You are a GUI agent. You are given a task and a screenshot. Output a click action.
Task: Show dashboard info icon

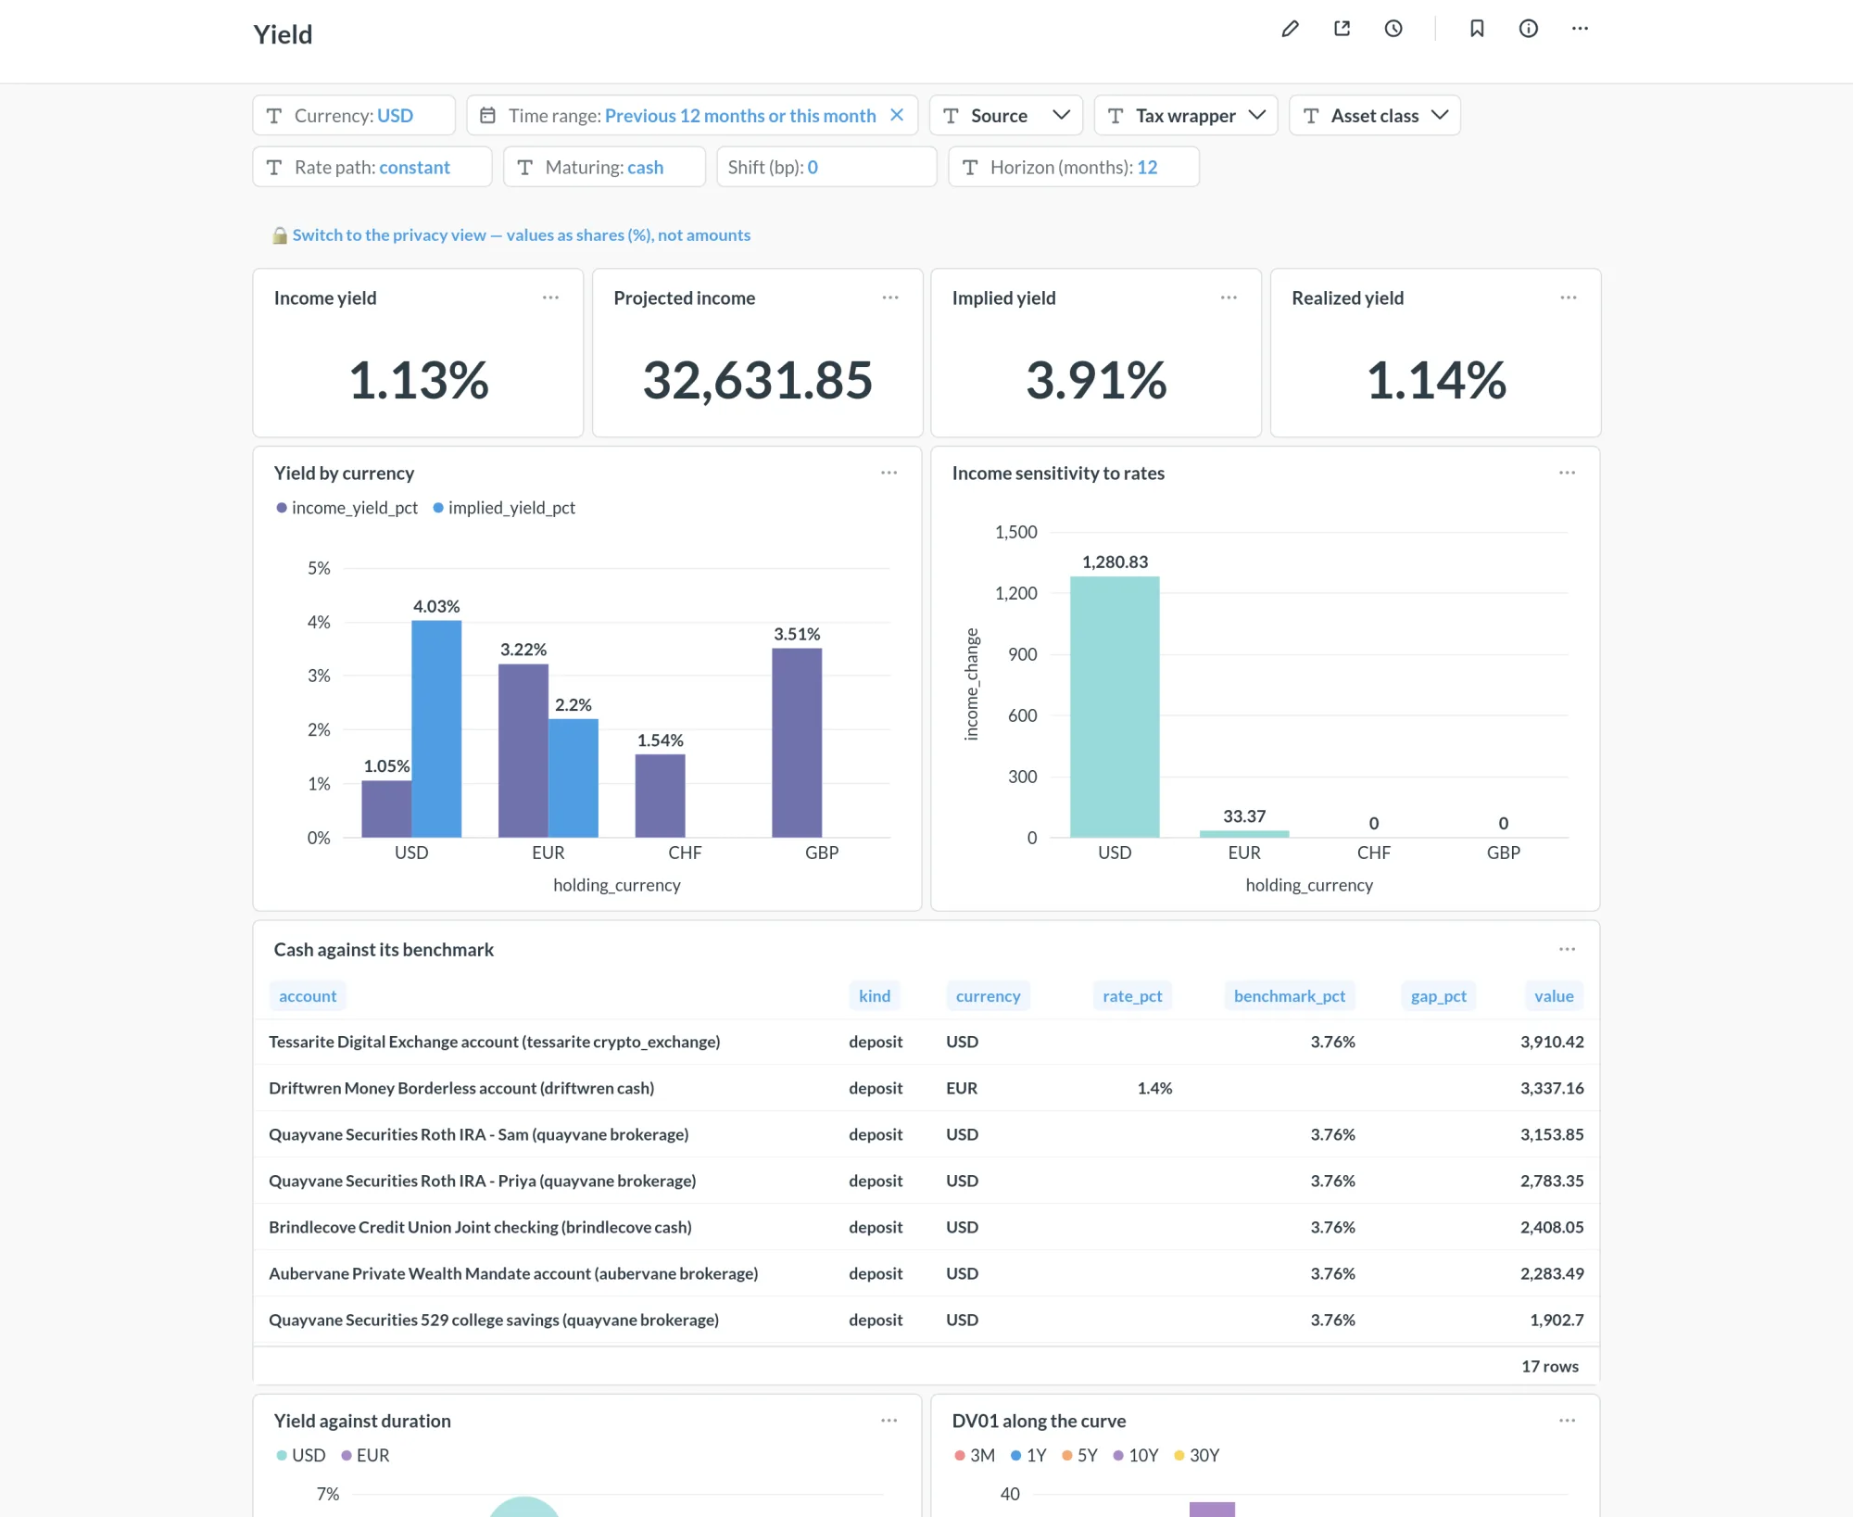point(1529,29)
